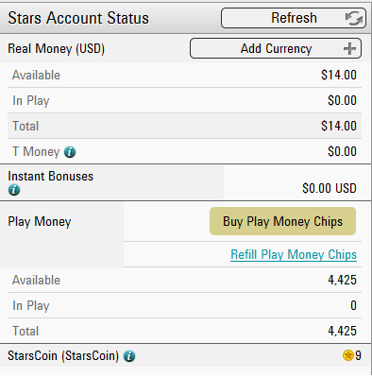Viewport: 372px width, 377px height.
Task: Click the Refresh button
Action: click(x=294, y=18)
